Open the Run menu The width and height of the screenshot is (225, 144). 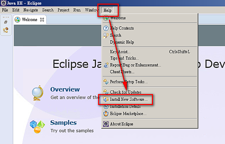[x=77, y=10]
